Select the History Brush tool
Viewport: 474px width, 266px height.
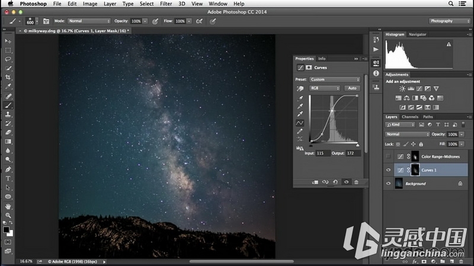[x=8, y=124]
